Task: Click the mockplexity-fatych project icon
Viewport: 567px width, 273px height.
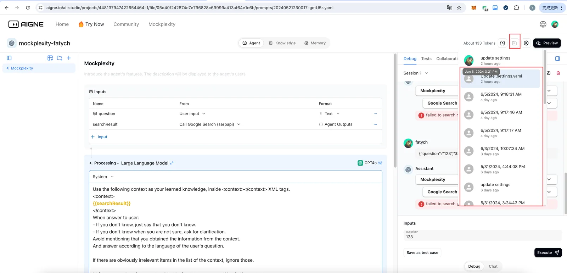Action: (12, 43)
